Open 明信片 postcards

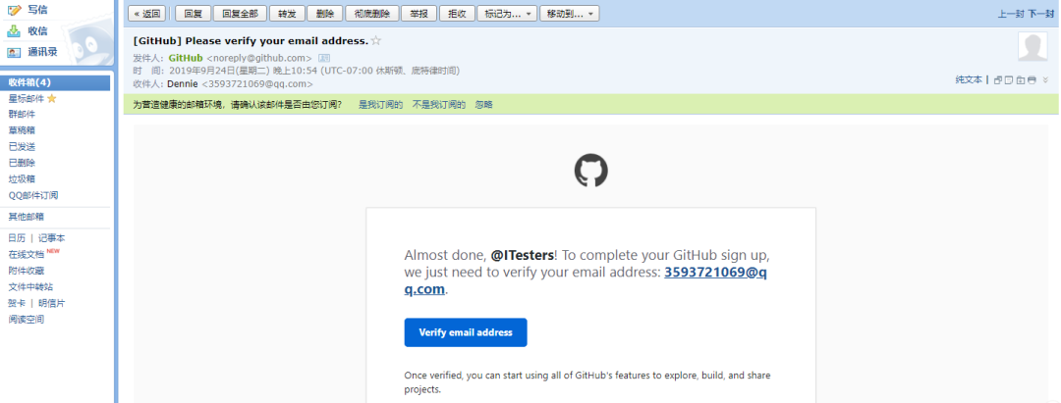51,303
